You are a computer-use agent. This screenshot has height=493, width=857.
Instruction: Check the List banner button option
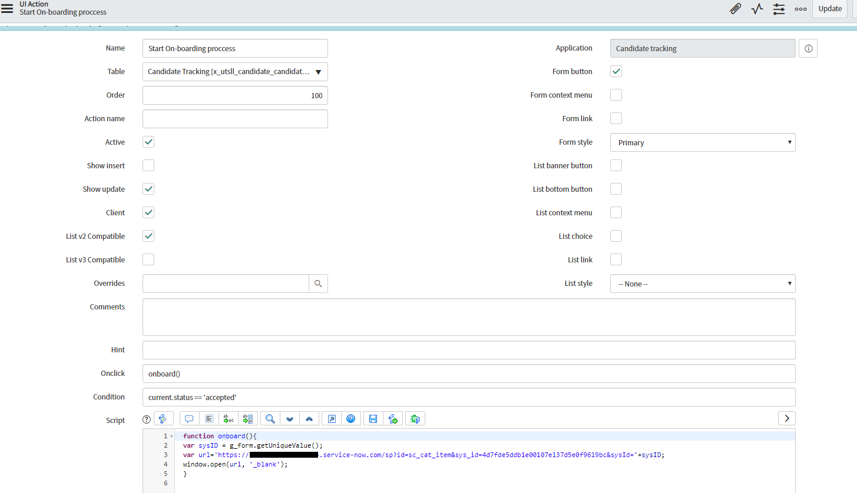(x=616, y=165)
